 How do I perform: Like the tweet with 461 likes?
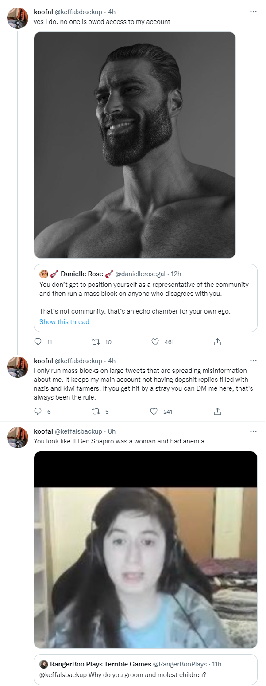point(155,342)
